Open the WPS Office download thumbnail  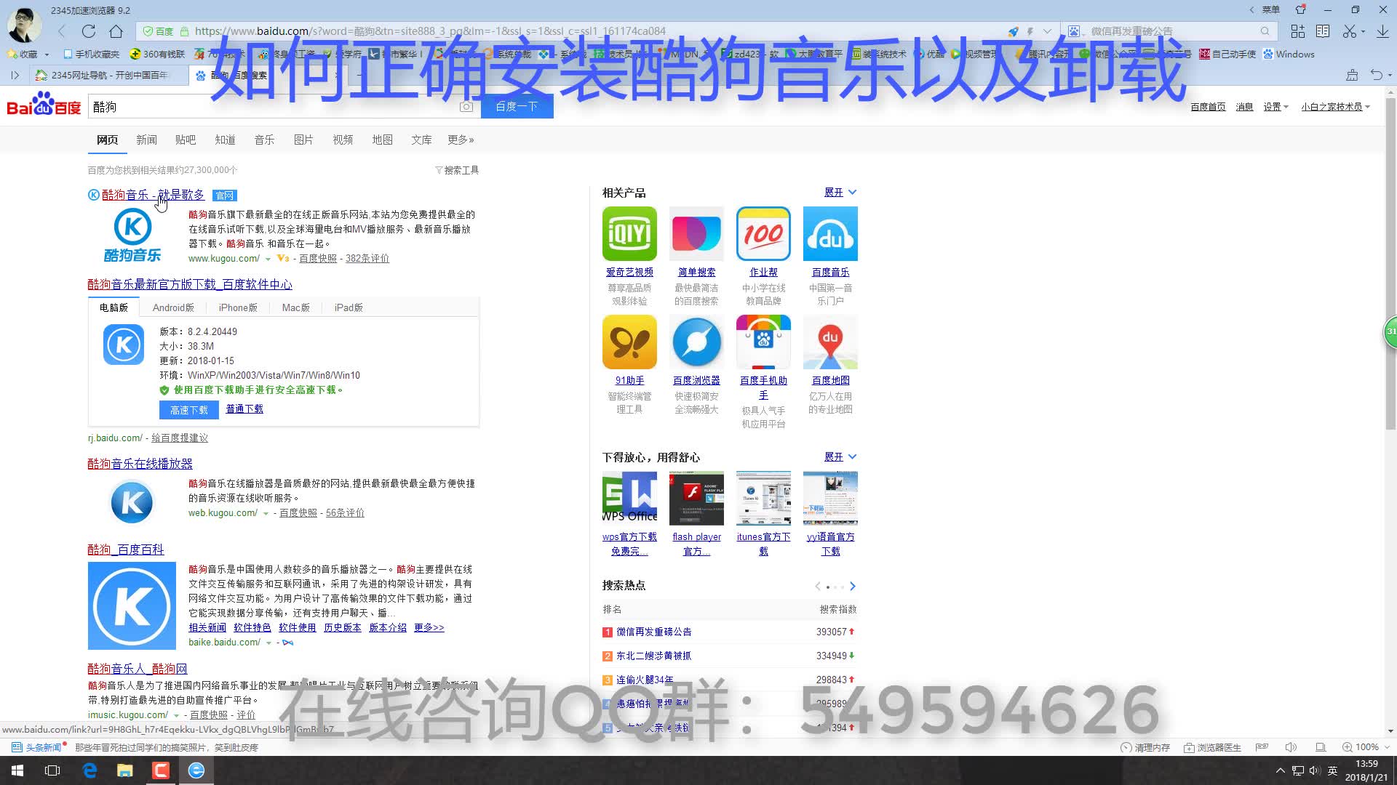point(629,498)
